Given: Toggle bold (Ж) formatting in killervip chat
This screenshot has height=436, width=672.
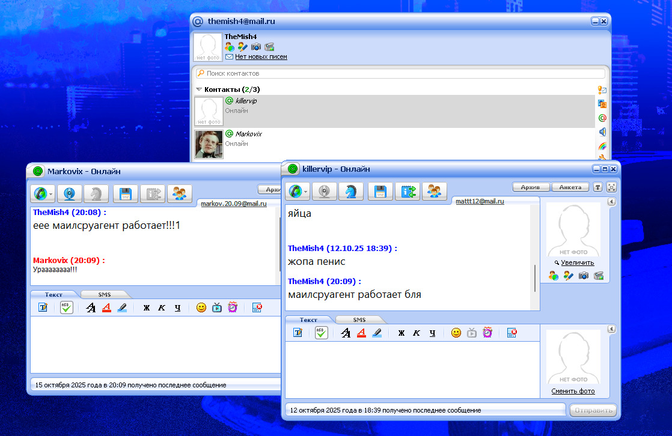Looking at the screenshot, I should point(401,333).
